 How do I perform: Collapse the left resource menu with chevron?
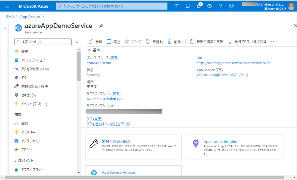(x=77, y=42)
